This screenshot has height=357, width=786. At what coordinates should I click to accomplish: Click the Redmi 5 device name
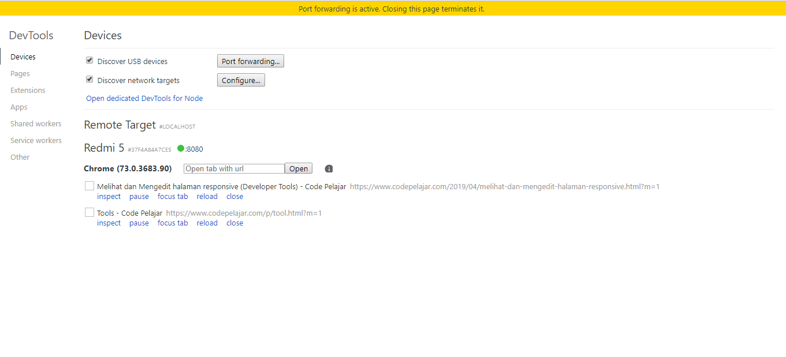pyautogui.click(x=104, y=148)
